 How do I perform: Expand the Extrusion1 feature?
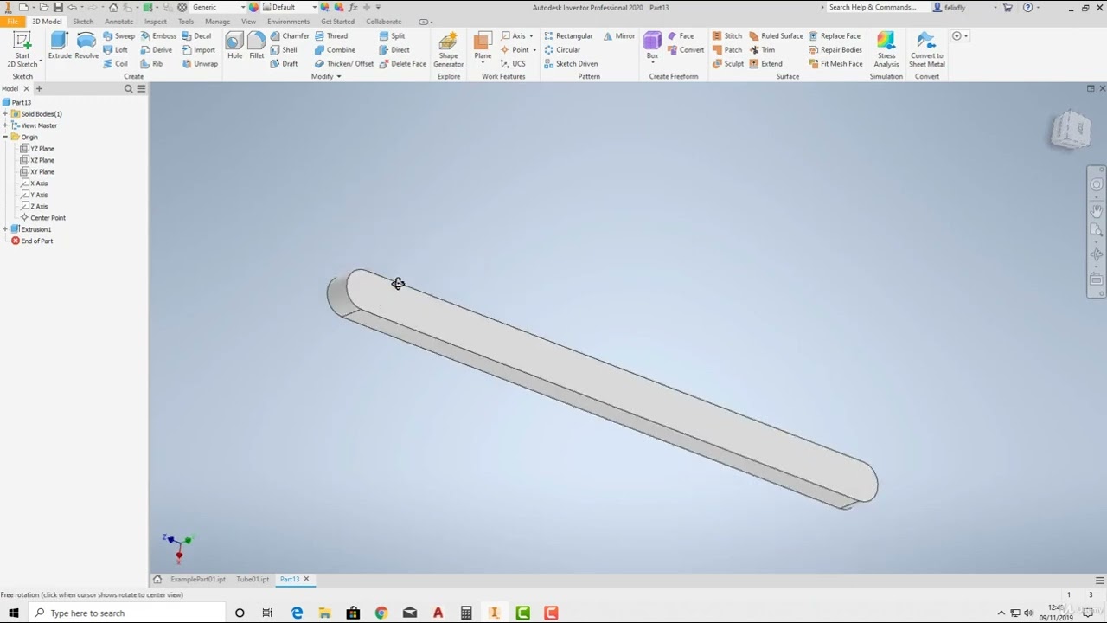5,229
